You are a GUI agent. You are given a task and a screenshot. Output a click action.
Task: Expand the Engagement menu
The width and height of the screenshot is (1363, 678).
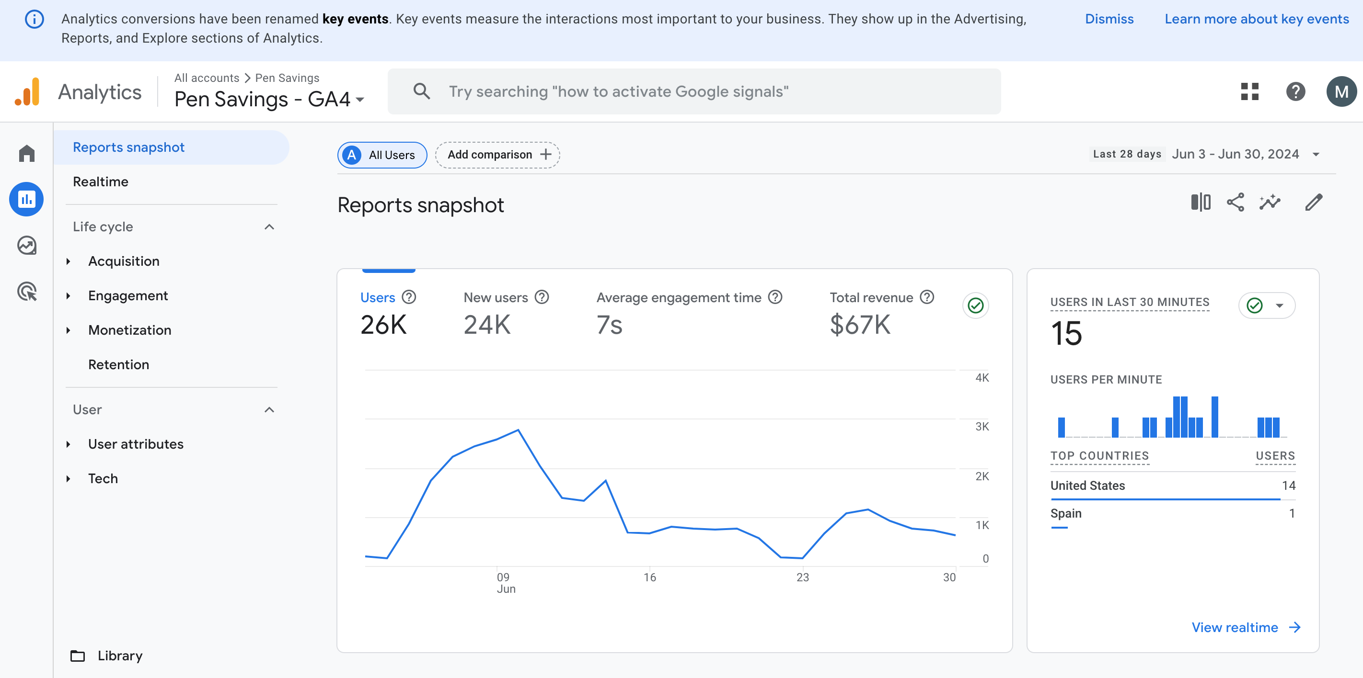(68, 296)
